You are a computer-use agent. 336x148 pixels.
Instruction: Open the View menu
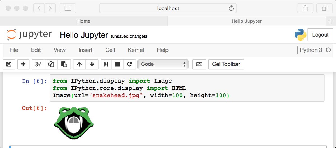(x=59, y=50)
